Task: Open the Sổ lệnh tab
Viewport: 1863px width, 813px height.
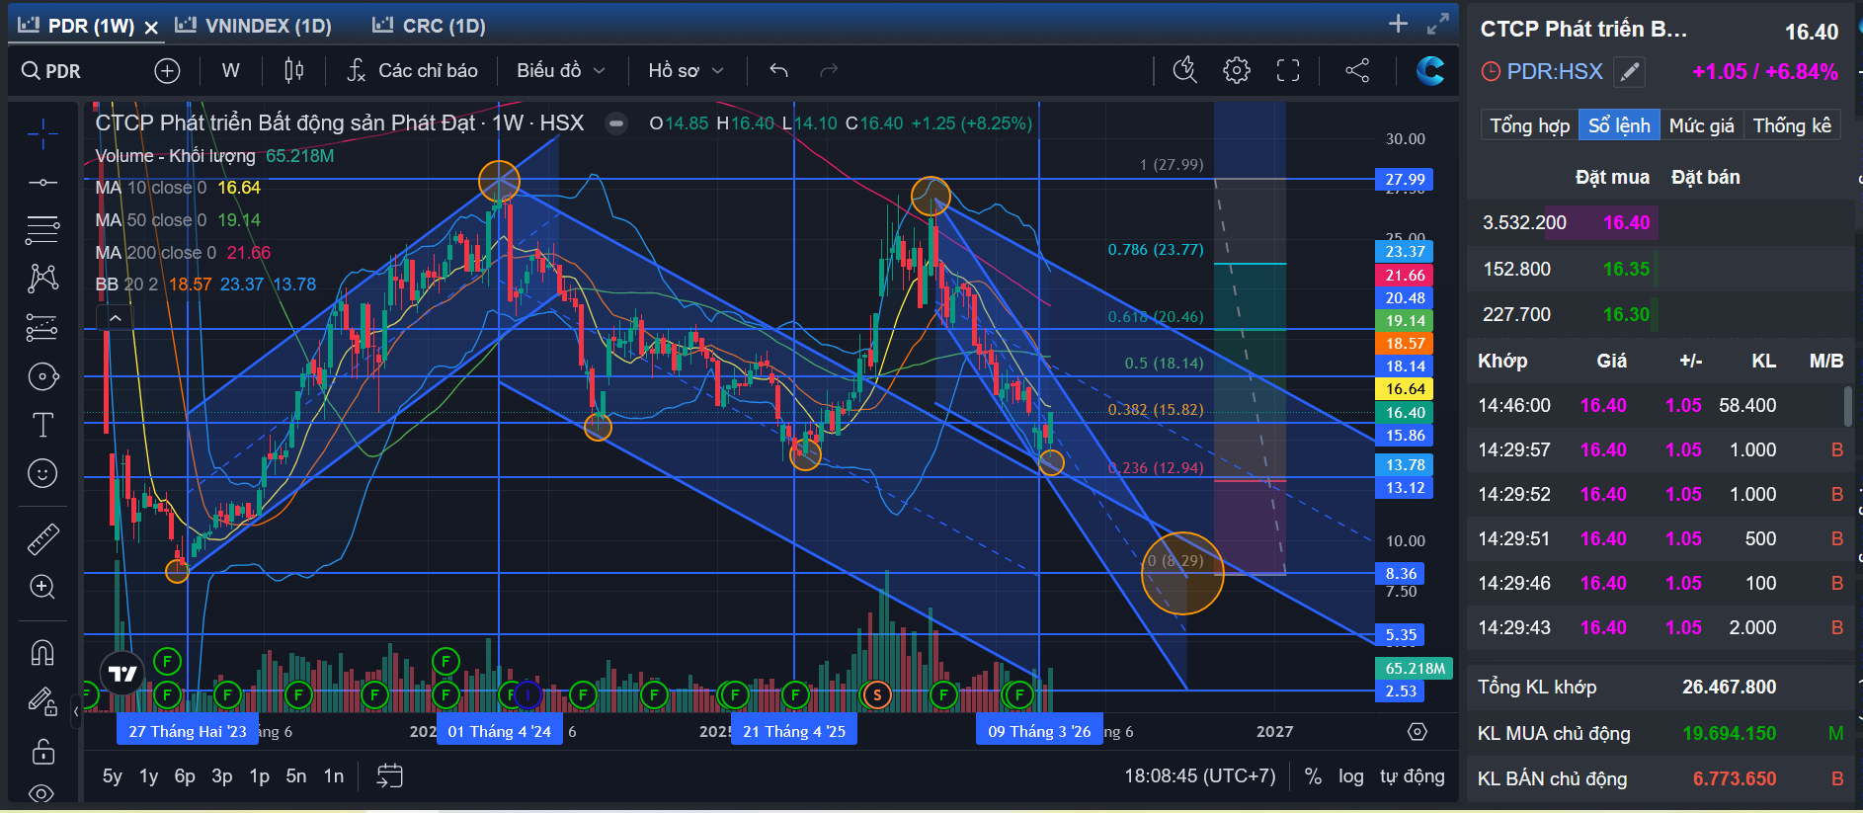Action: tap(1619, 125)
